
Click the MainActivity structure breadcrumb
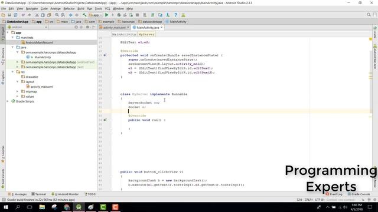click(124, 34)
